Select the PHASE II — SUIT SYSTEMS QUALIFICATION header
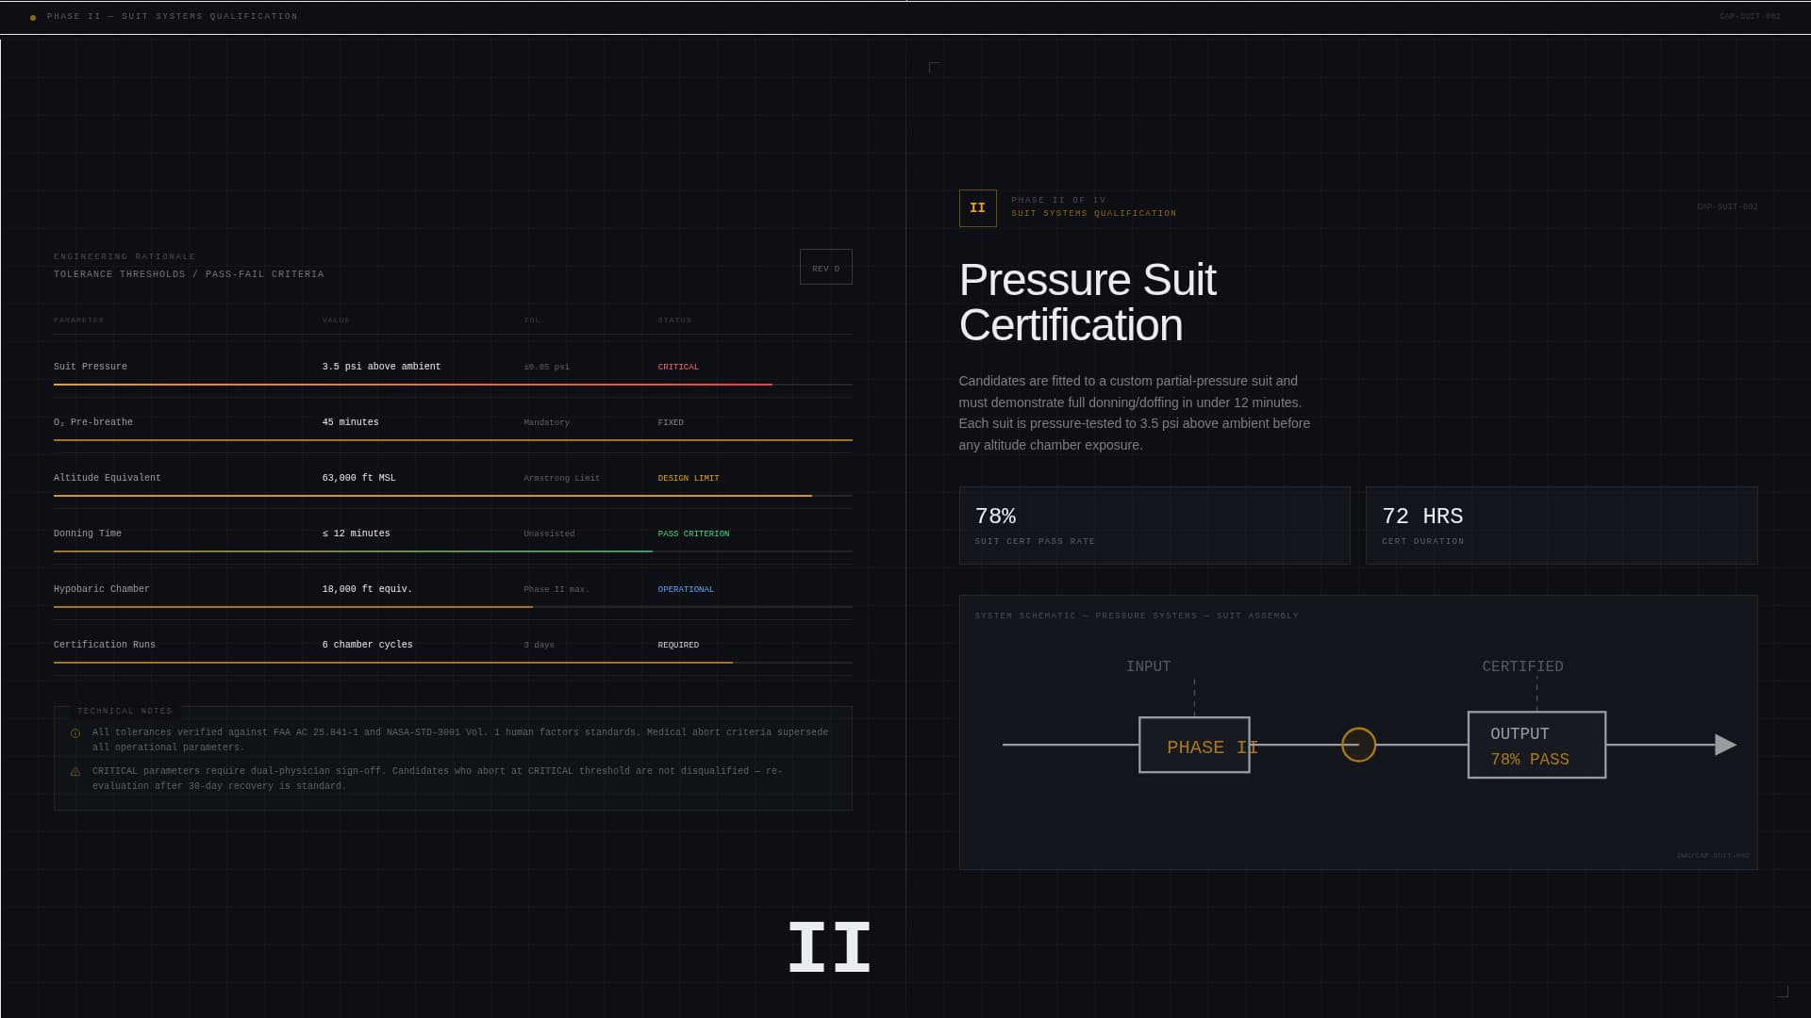Image resolution: width=1811 pixels, height=1018 pixels. [x=172, y=16]
